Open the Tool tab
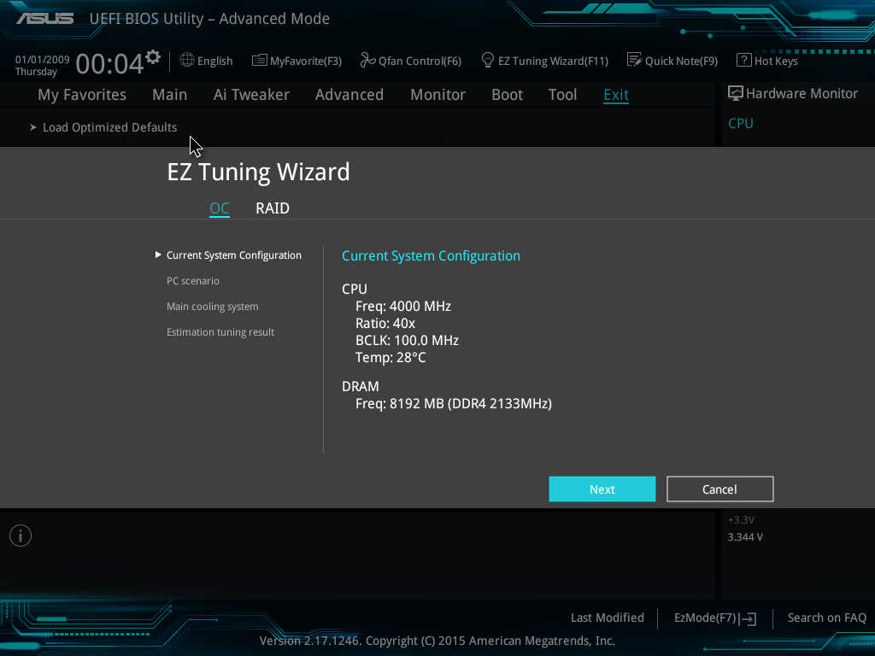Viewport: 875px width, 656px height. click(562, 95)
